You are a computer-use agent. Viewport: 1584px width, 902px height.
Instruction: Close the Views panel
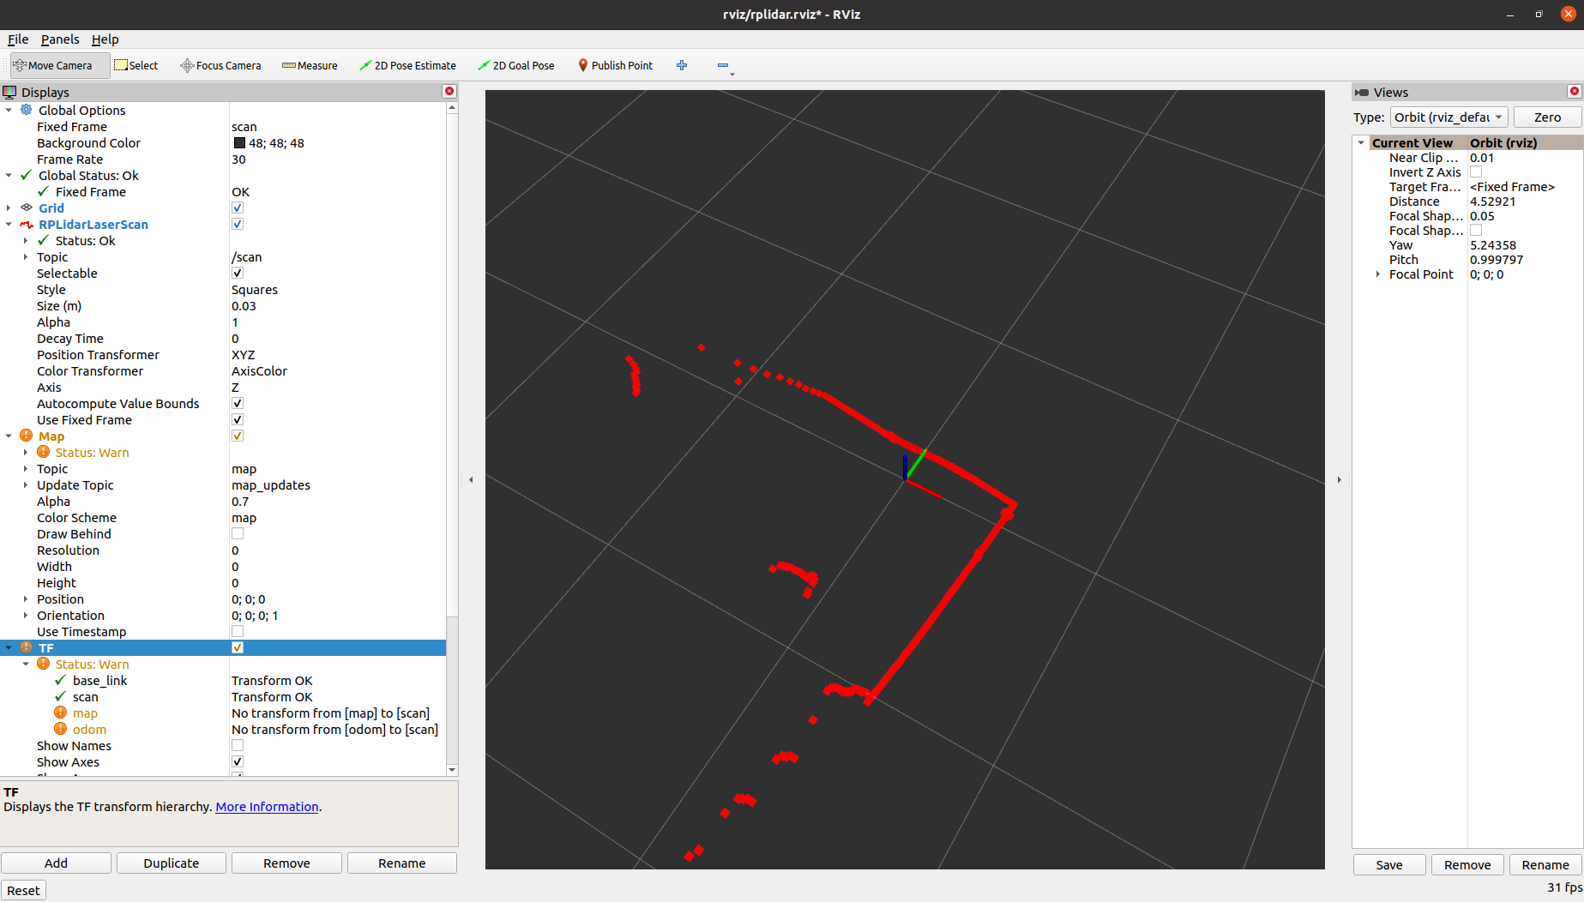[x=1574, y=91]
